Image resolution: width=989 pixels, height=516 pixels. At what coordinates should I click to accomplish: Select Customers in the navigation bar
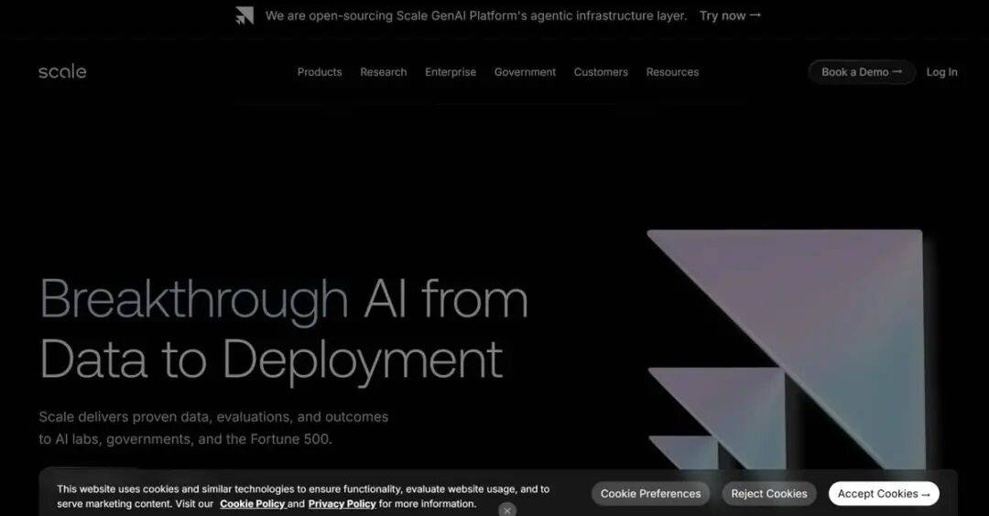click(601, 72)
